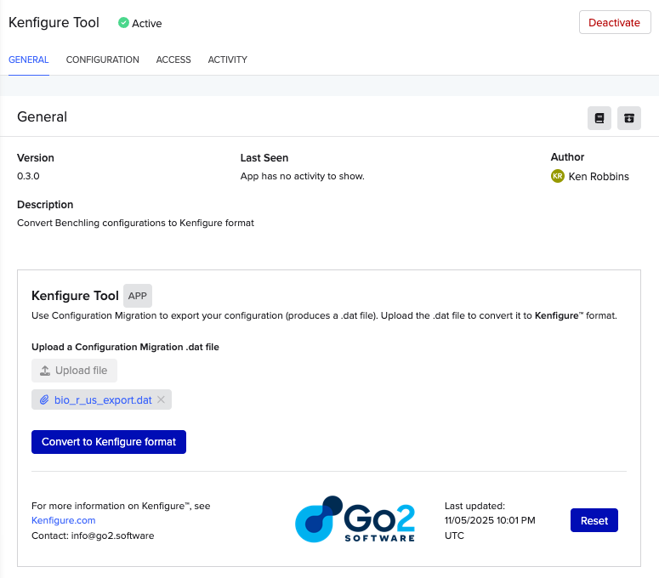Viewport: 659px width, 578px height.
Task: View the Activity tab
Action: coord(227,60)
